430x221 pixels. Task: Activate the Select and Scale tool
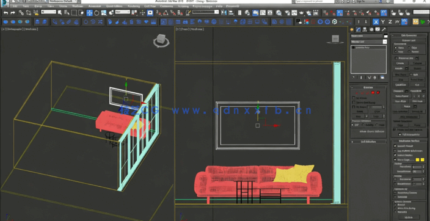[x=104, y=13]
